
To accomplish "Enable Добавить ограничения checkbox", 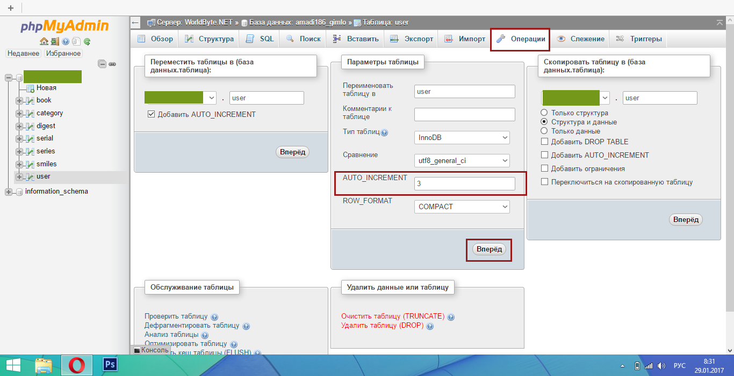I will coord(544,168).
